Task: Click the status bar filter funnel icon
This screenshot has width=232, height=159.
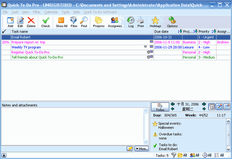Action: [173, 155]
